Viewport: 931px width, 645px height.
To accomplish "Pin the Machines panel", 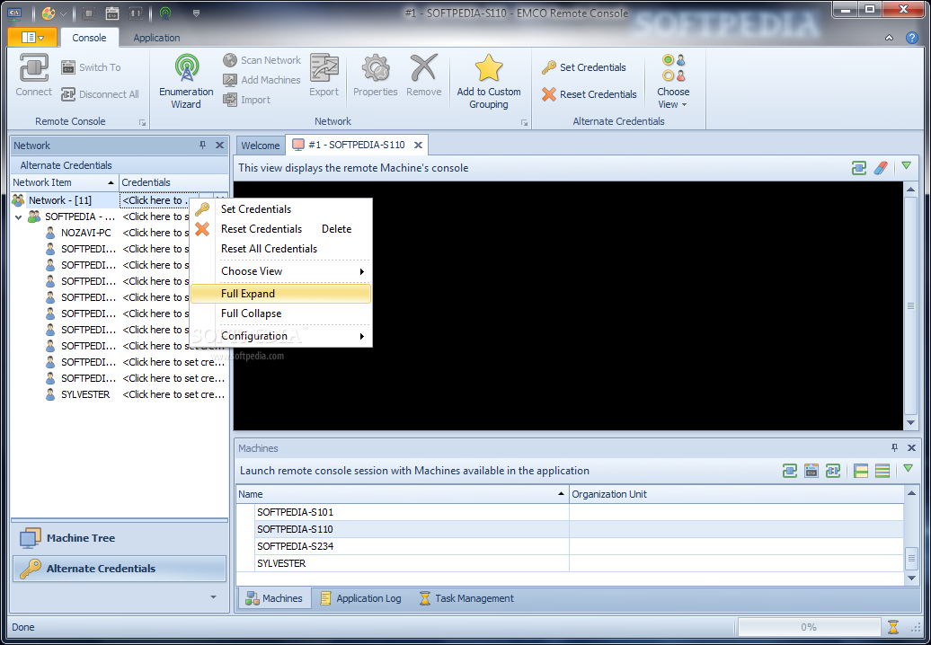I will click(x=894, y=448).
